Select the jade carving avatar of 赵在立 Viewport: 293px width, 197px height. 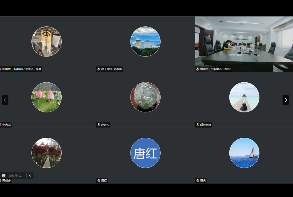pos(145,97)
